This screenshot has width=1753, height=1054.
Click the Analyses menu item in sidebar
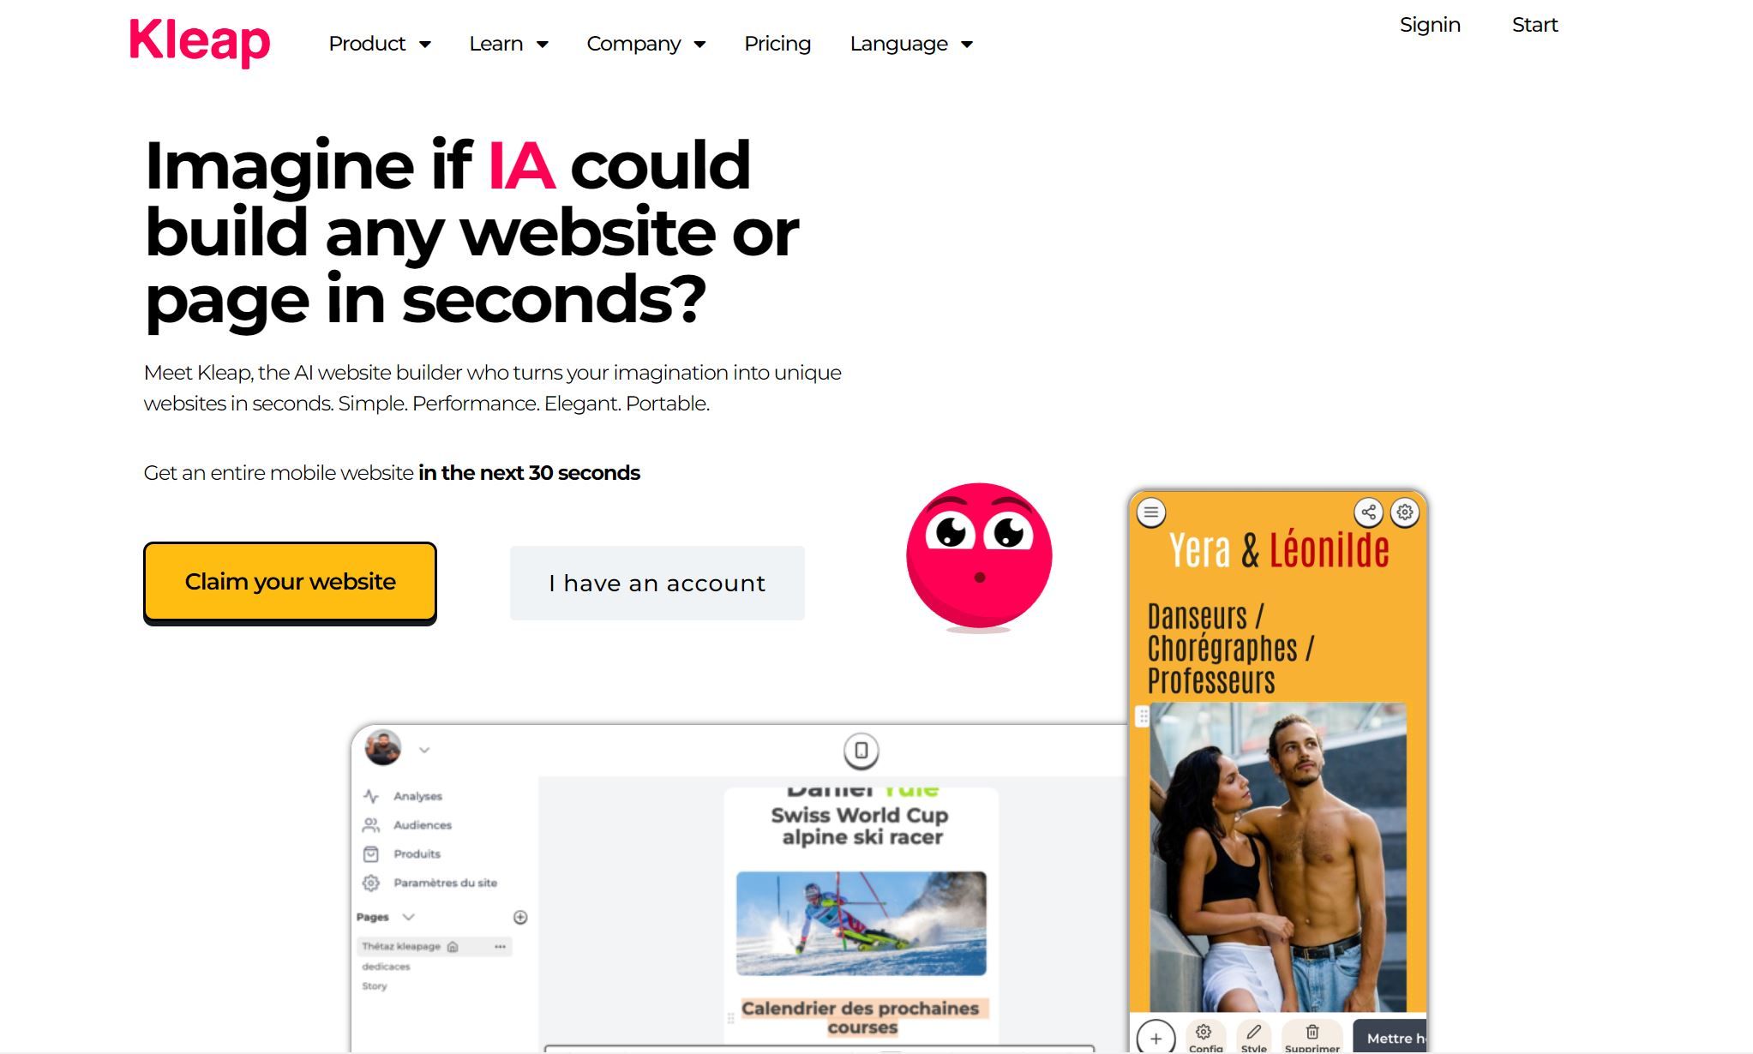418,796
